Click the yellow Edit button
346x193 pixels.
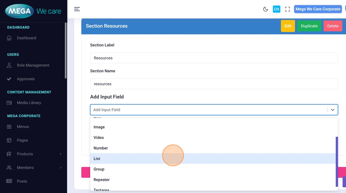tap(288, 26)
